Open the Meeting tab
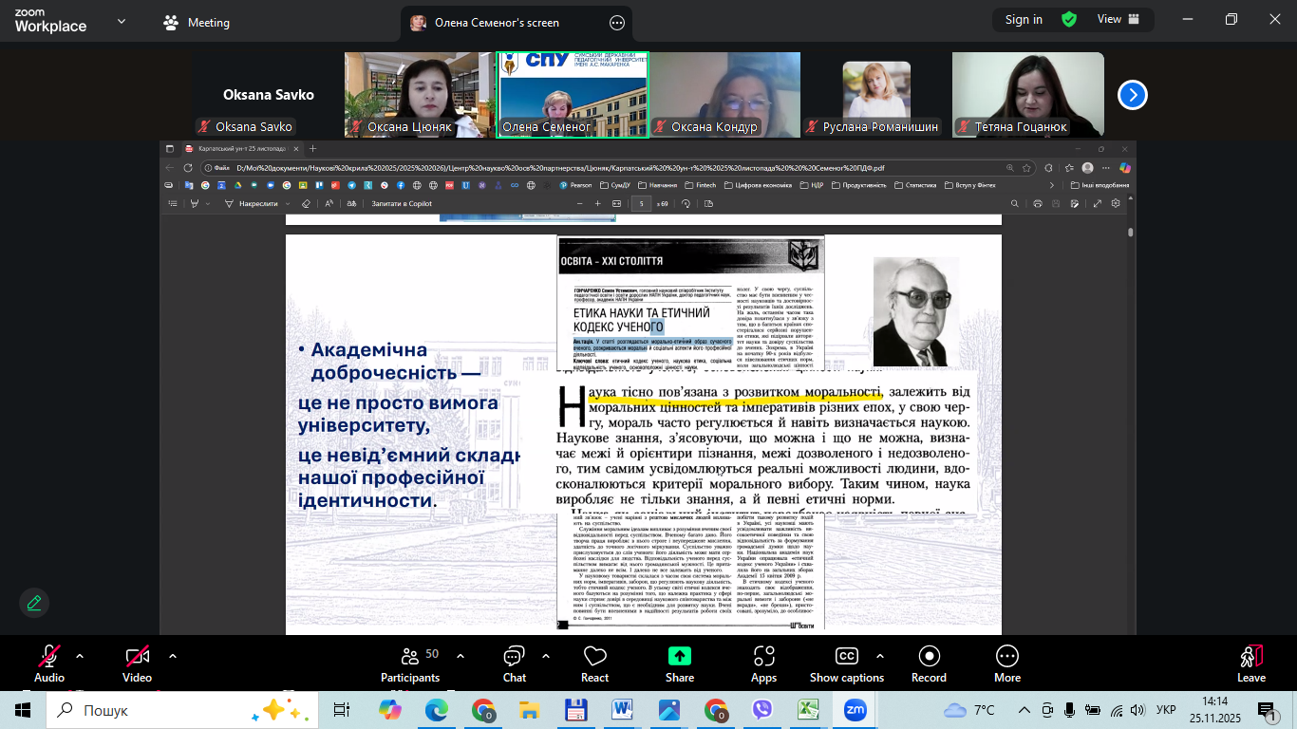Viewport: 1297px width, 729px height. (x=197, y=23)
